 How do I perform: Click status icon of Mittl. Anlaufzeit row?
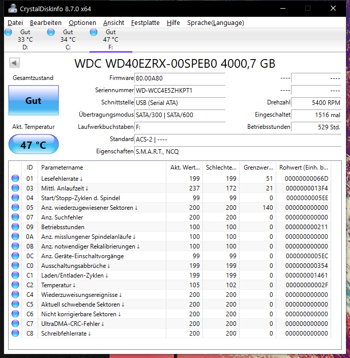pyautogui.click(x=15, y=188)
